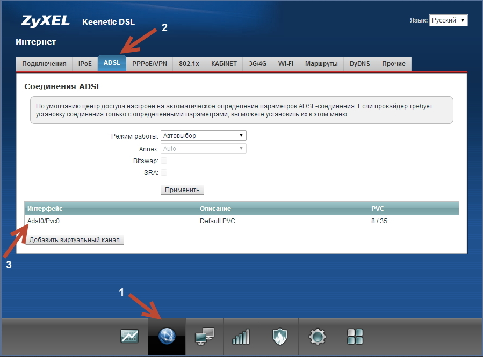Viewport: 483px width, 357px height.
Task: Click the ZyXEL logo
Action: pos(46,21)
